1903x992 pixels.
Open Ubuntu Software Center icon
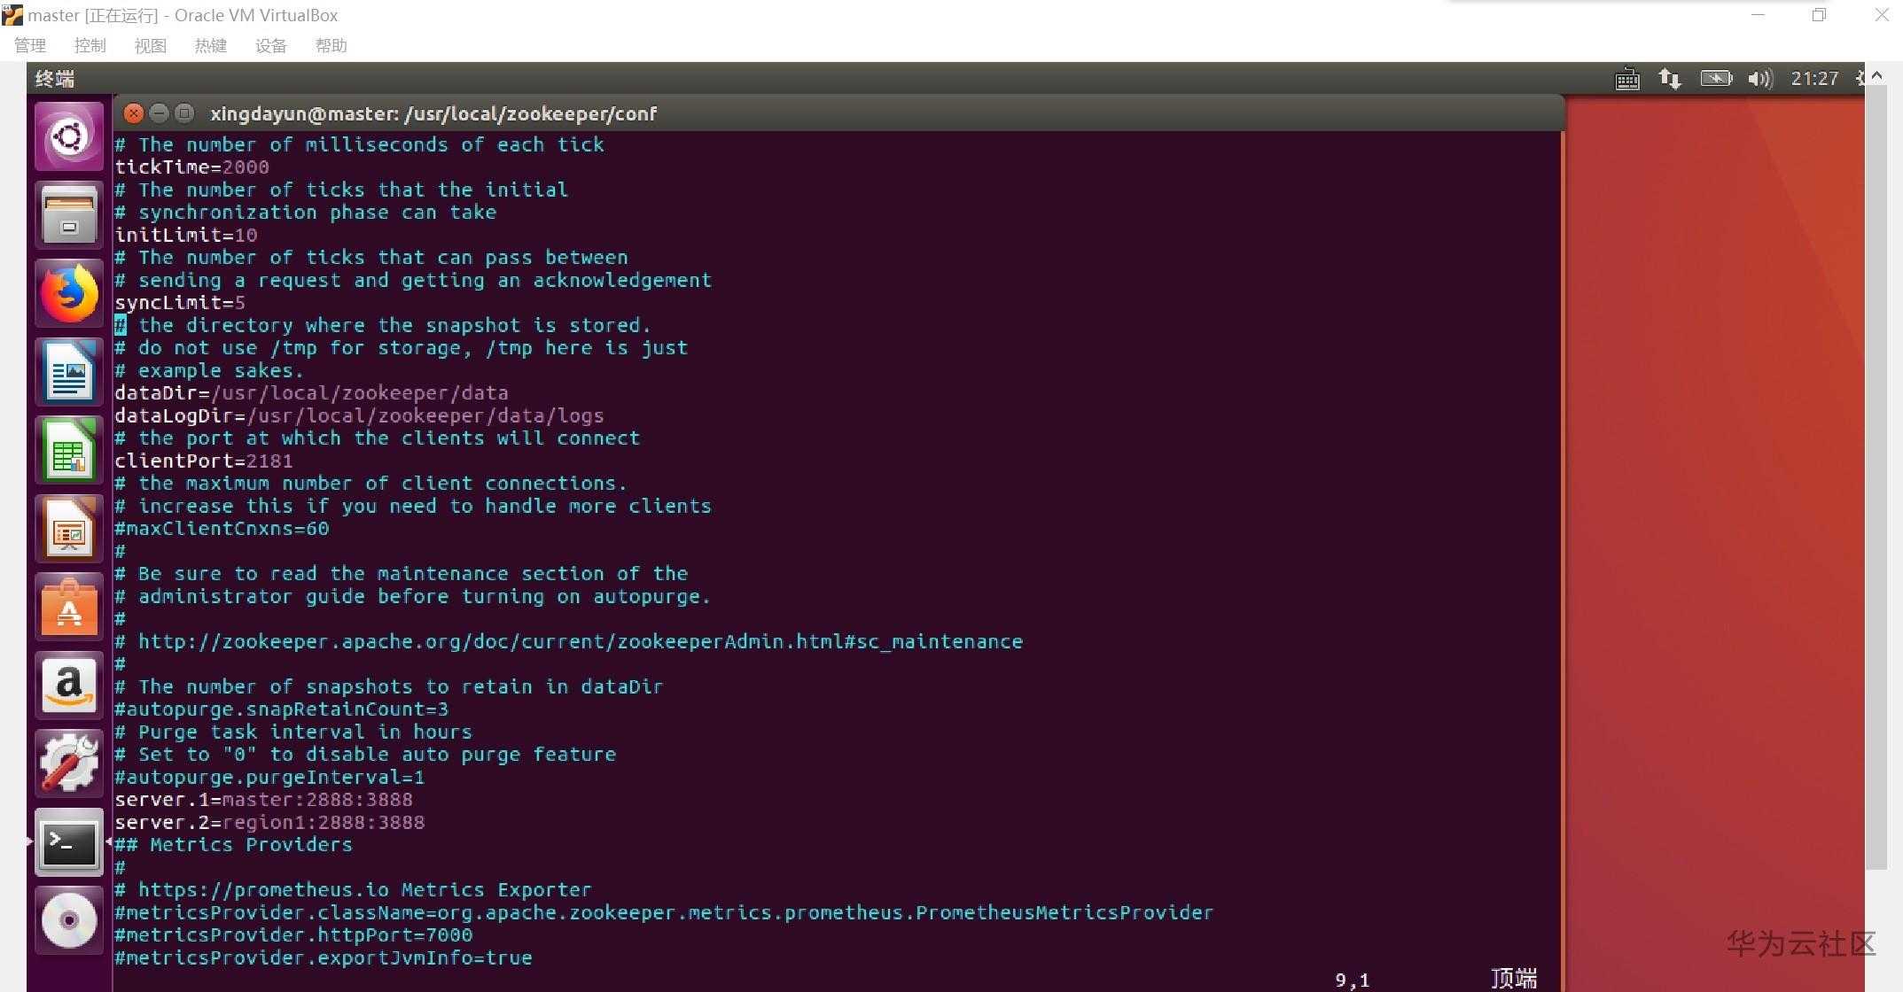pyautogui.click(x=69, y=608)
